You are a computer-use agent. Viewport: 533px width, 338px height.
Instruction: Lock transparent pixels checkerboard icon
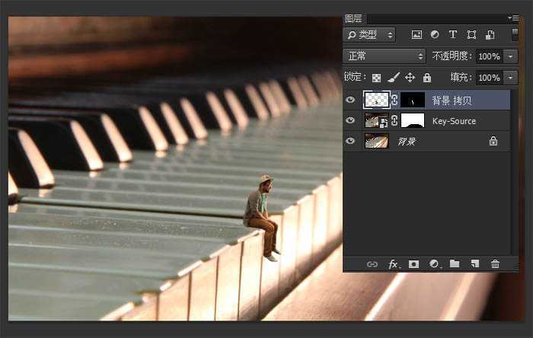click(x=376, y=78)
